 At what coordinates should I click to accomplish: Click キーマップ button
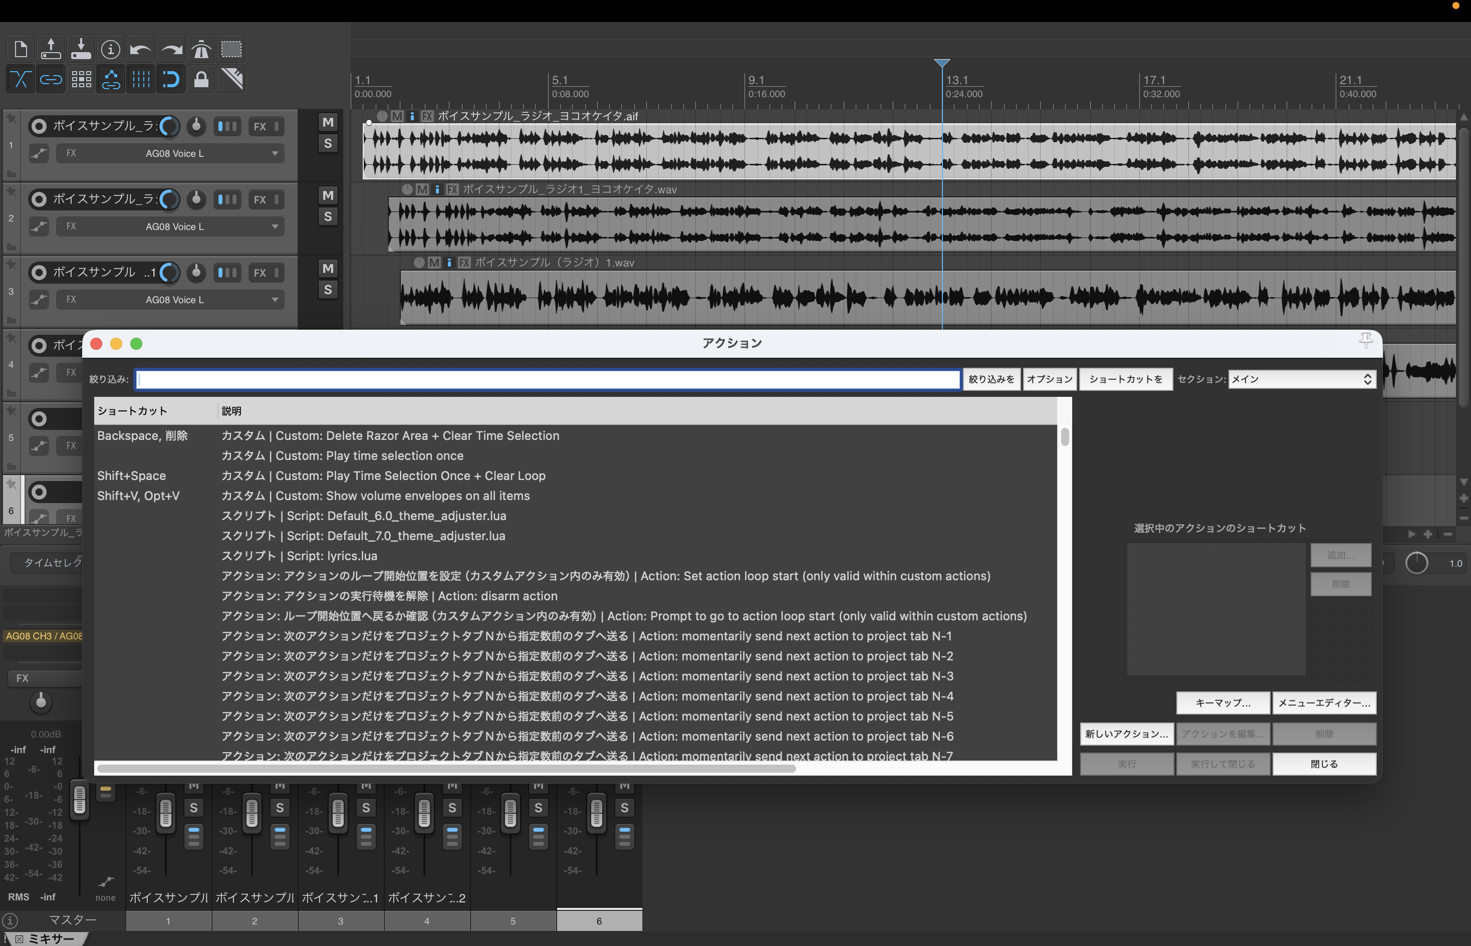coord(1222,703)
